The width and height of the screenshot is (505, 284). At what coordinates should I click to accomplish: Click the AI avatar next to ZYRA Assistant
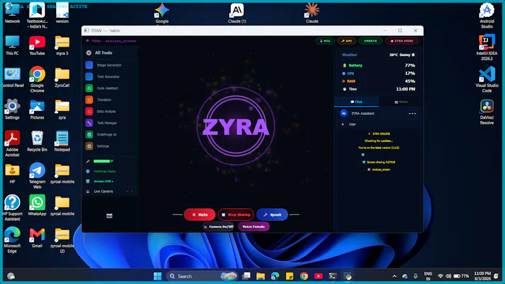[x=343, y=114]
